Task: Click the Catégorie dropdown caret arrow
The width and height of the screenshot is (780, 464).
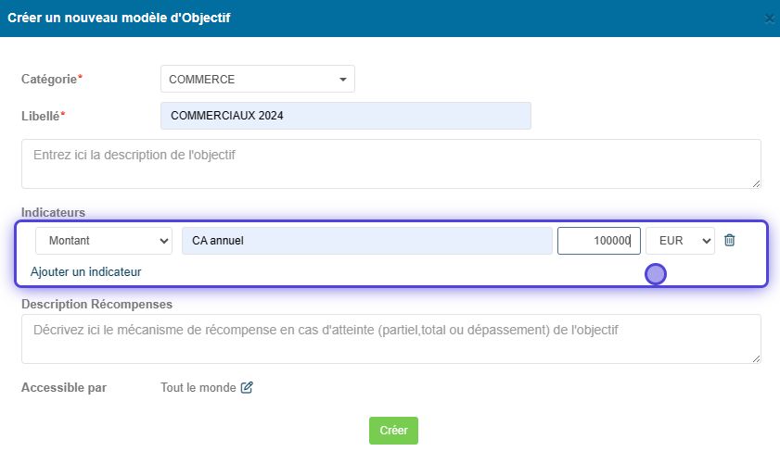Action: (x=343, y=80)
